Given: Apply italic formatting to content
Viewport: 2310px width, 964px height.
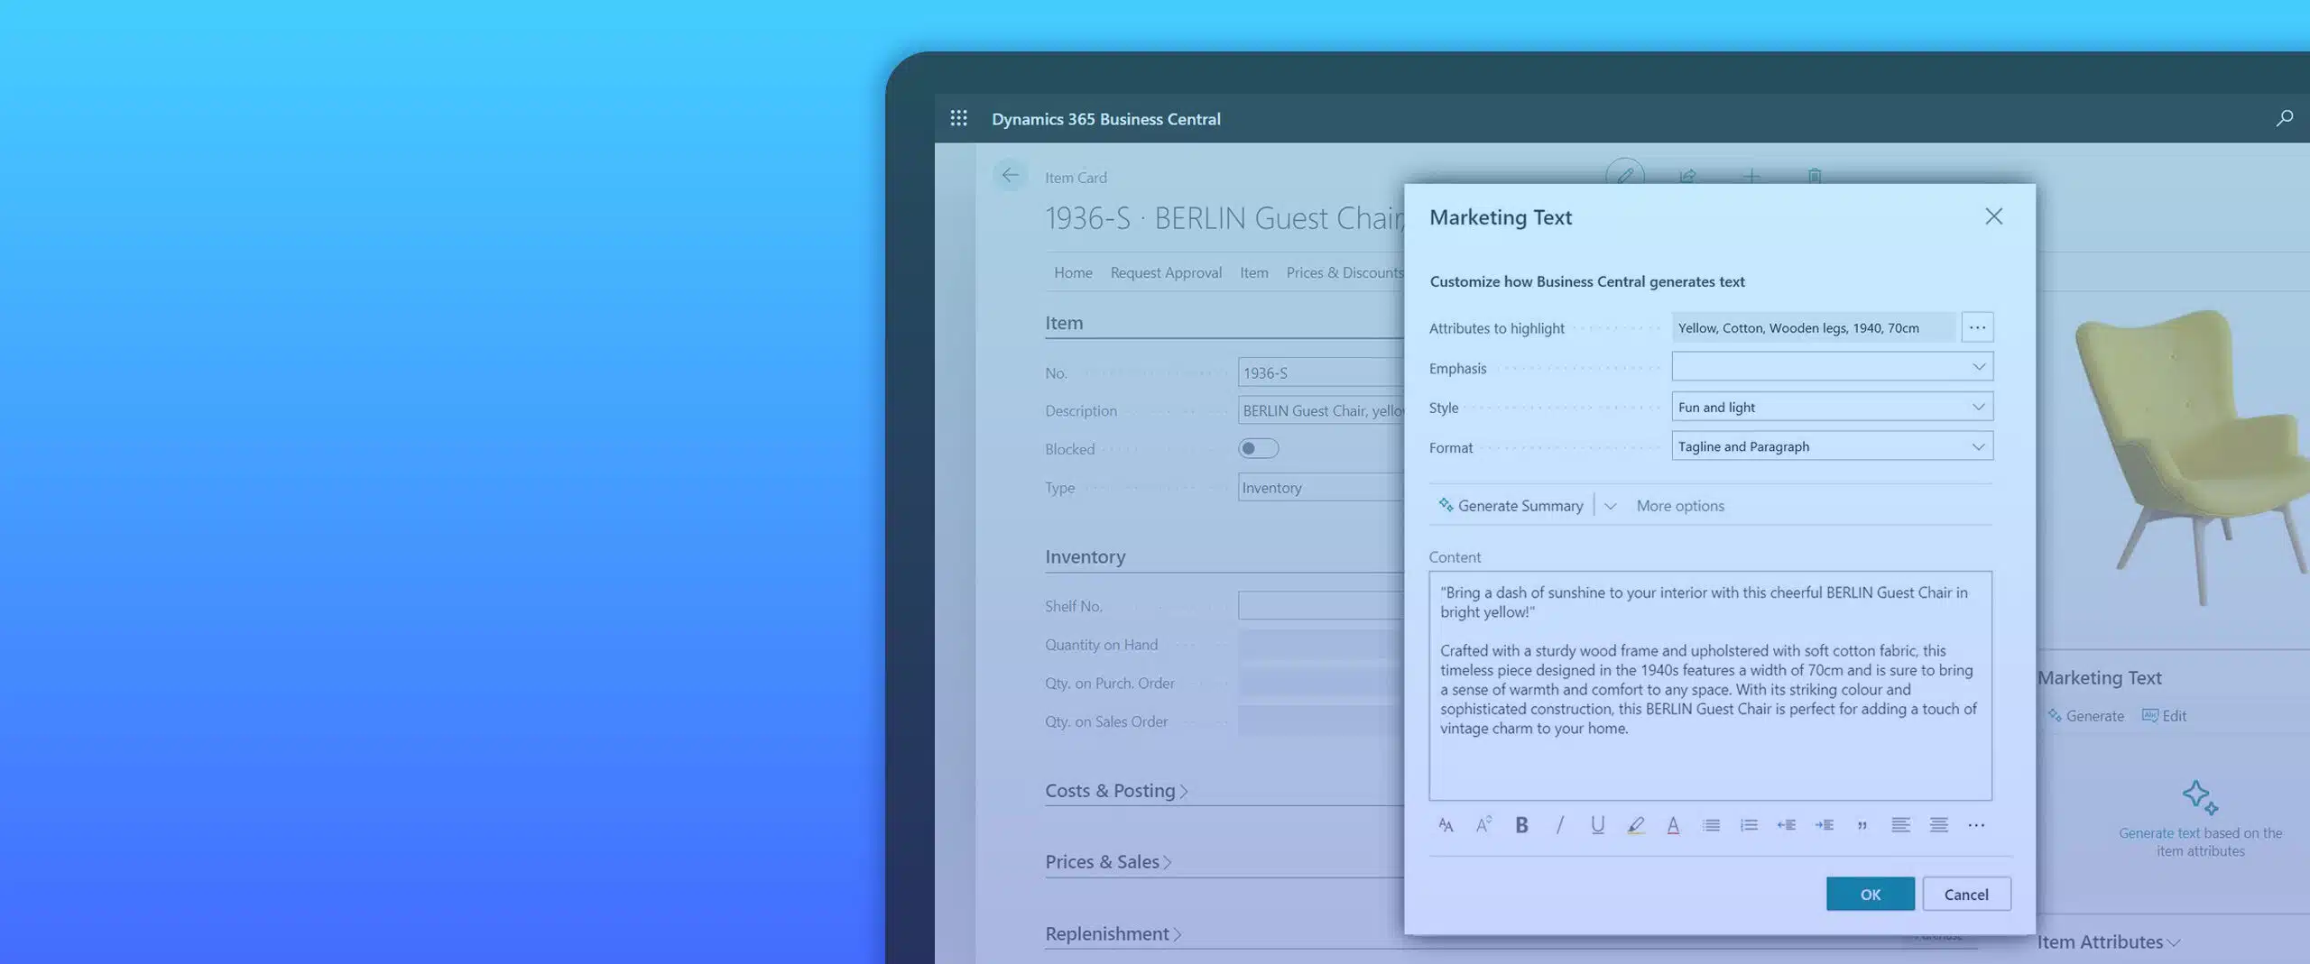Looking at the screenshot, I should [x=1559, y=825].
